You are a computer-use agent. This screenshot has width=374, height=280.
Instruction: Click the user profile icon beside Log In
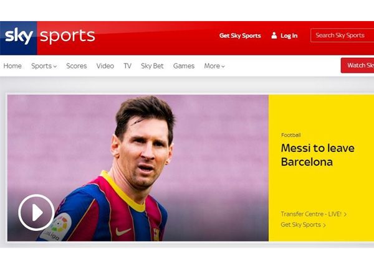point(274,35)
